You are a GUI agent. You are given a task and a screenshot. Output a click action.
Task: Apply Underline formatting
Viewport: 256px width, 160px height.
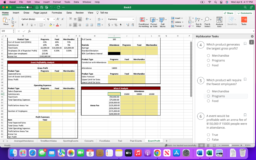tap(31, 25)
